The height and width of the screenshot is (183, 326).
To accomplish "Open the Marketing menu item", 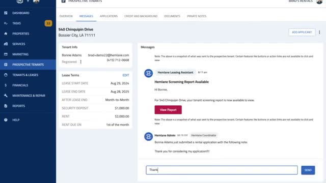I will click(x=28, y=54).
